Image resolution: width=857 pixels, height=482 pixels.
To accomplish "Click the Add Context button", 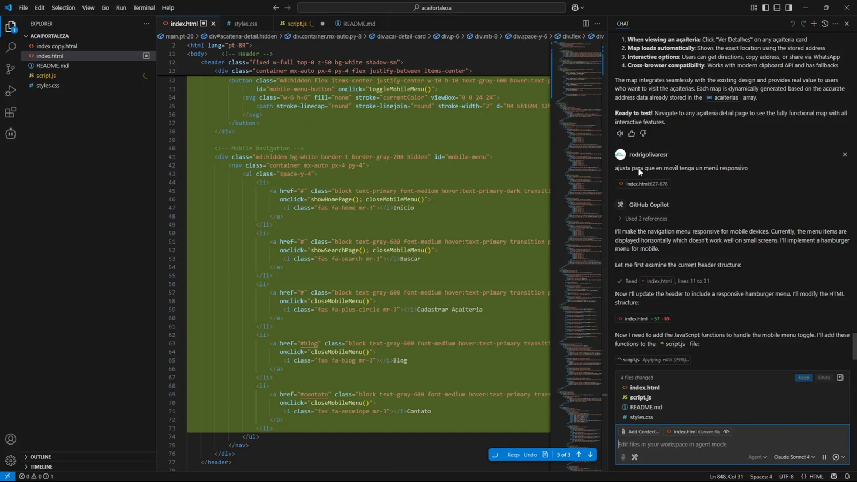I will point(639,432).
